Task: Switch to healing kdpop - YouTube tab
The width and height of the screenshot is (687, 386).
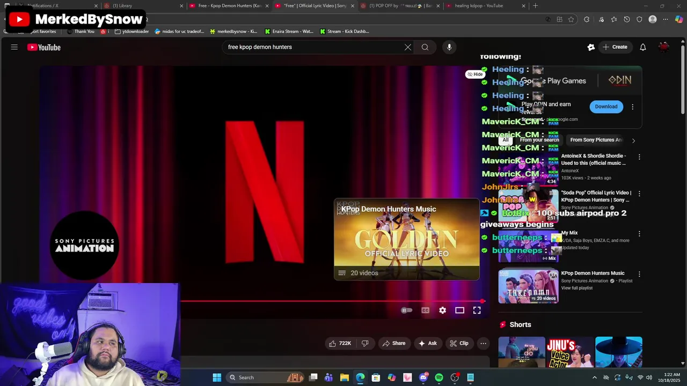Action: click(486, 5)
